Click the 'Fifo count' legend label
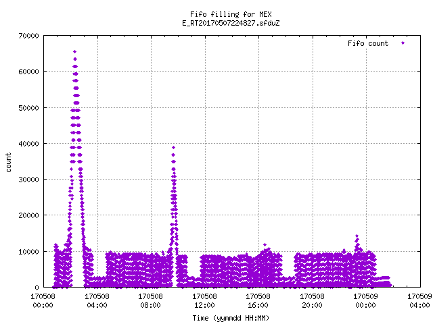Screen dimensions: 433x324 pyautogui.click(x=368, y=43)
